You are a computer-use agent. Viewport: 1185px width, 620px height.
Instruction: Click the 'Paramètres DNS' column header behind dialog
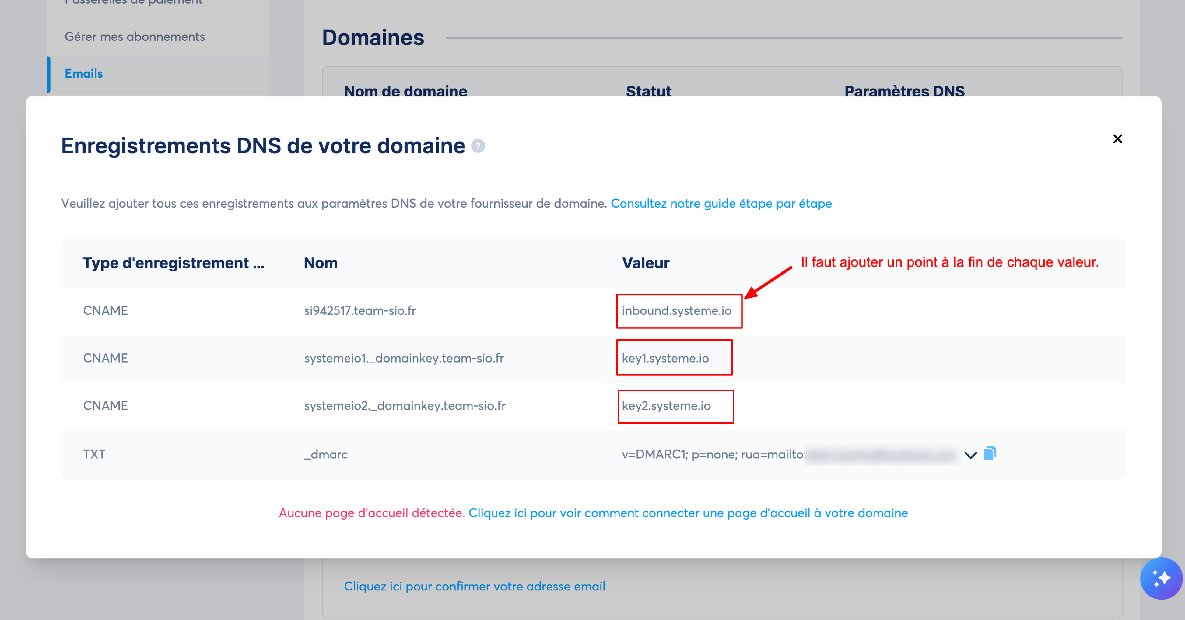pyautogui.click(x=905, y=91)
